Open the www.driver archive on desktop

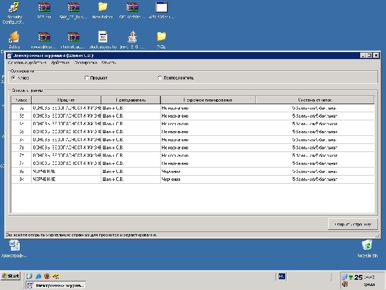44,39
